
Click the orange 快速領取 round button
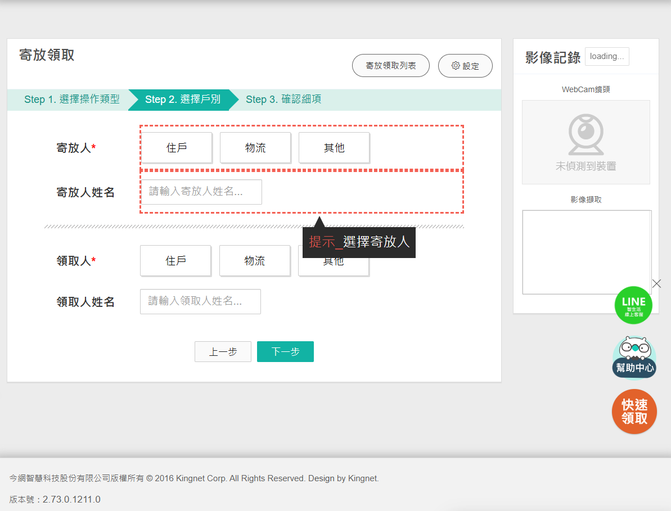[x=634, y=411]
